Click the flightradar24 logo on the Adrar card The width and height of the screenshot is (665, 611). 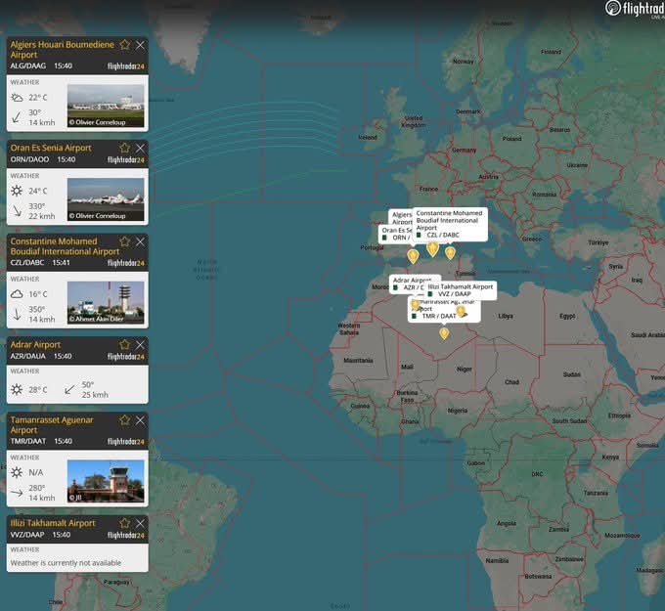(125, 357)
